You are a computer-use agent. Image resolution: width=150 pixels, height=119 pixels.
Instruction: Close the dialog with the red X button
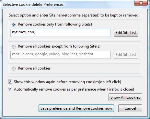tap(141, 3)
